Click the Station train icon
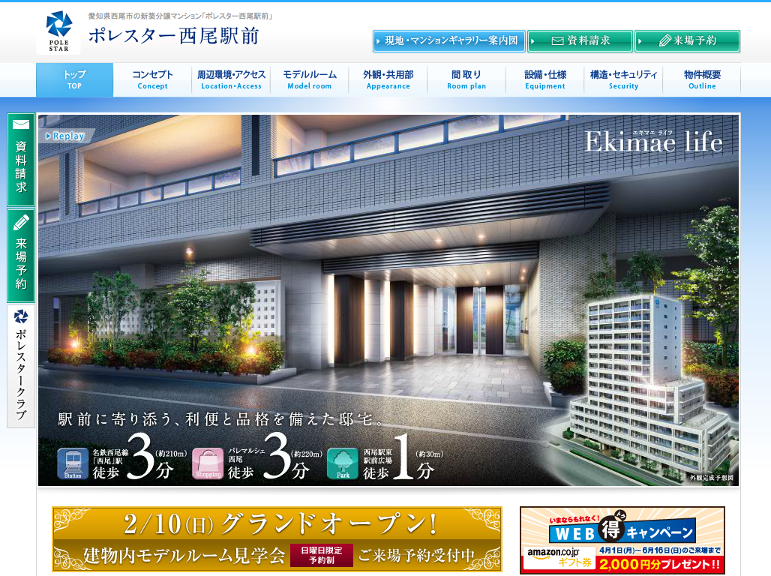 (73, 463)
